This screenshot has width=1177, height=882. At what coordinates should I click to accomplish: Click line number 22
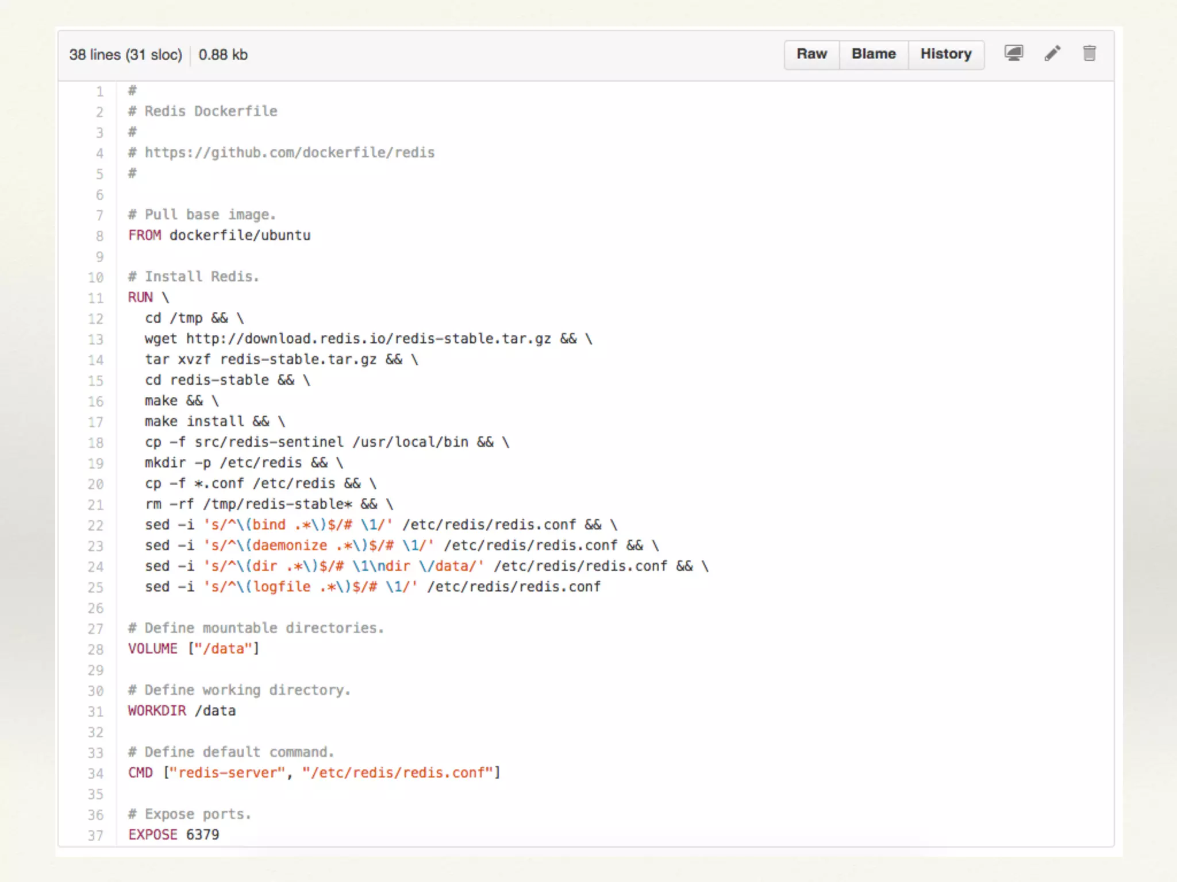coord(95,525)
